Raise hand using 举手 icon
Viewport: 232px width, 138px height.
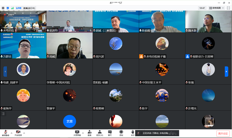pyautogui.click(x=133, y=133)
